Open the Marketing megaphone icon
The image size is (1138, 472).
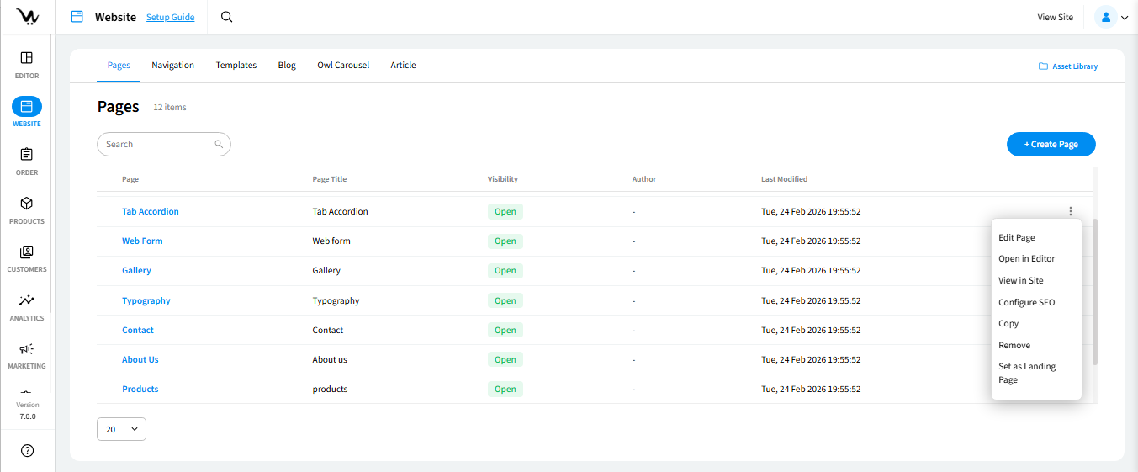(26, 349)
